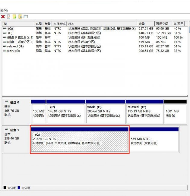Select the (磁盘 0 磁盘分区 1) list row

tap(20, 37)
